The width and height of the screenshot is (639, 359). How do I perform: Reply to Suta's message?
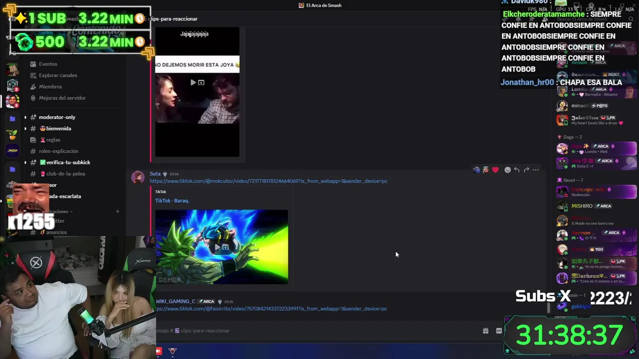(x=517, y=170)
